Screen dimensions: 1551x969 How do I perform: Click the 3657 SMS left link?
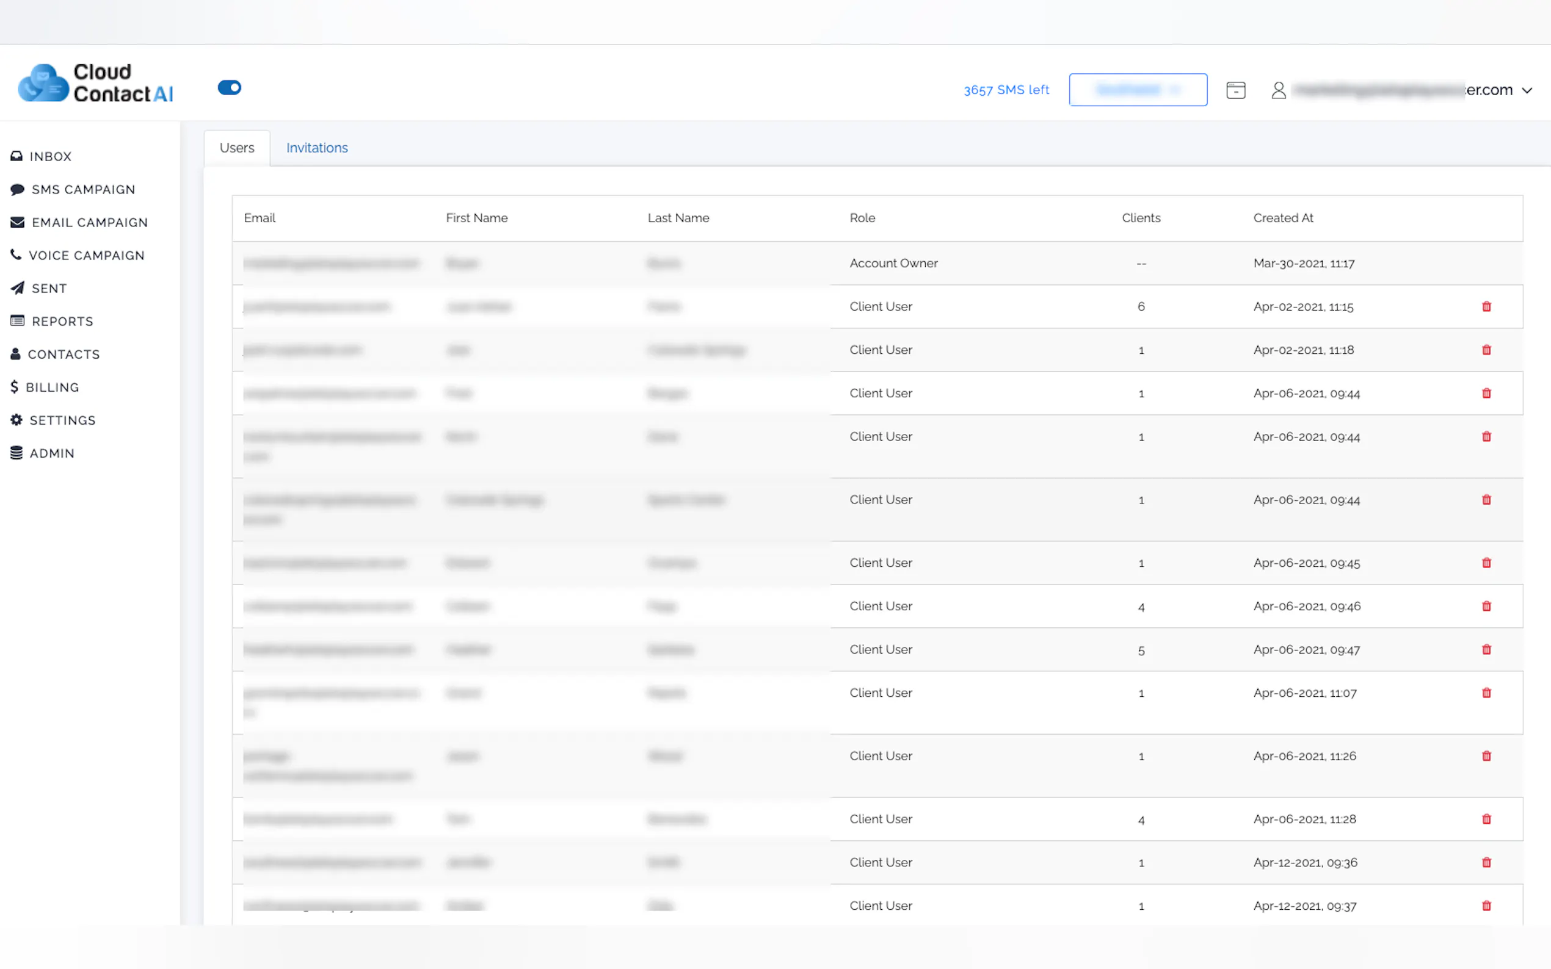pyautogui.click(x=1006, y=90)
